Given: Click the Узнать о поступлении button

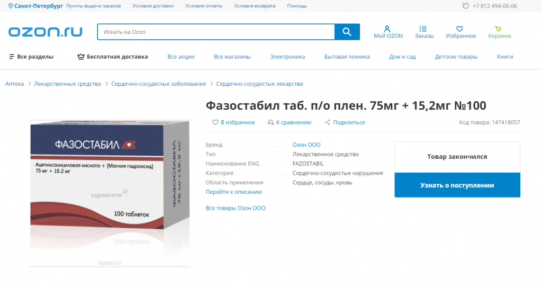Looking at the screenshot, I should point(457,185).
